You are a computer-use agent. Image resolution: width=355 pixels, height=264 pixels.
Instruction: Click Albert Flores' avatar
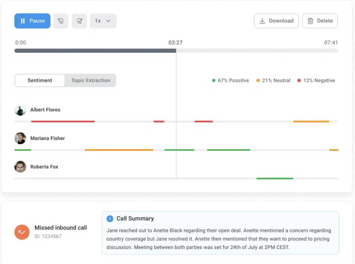[20, 110]
